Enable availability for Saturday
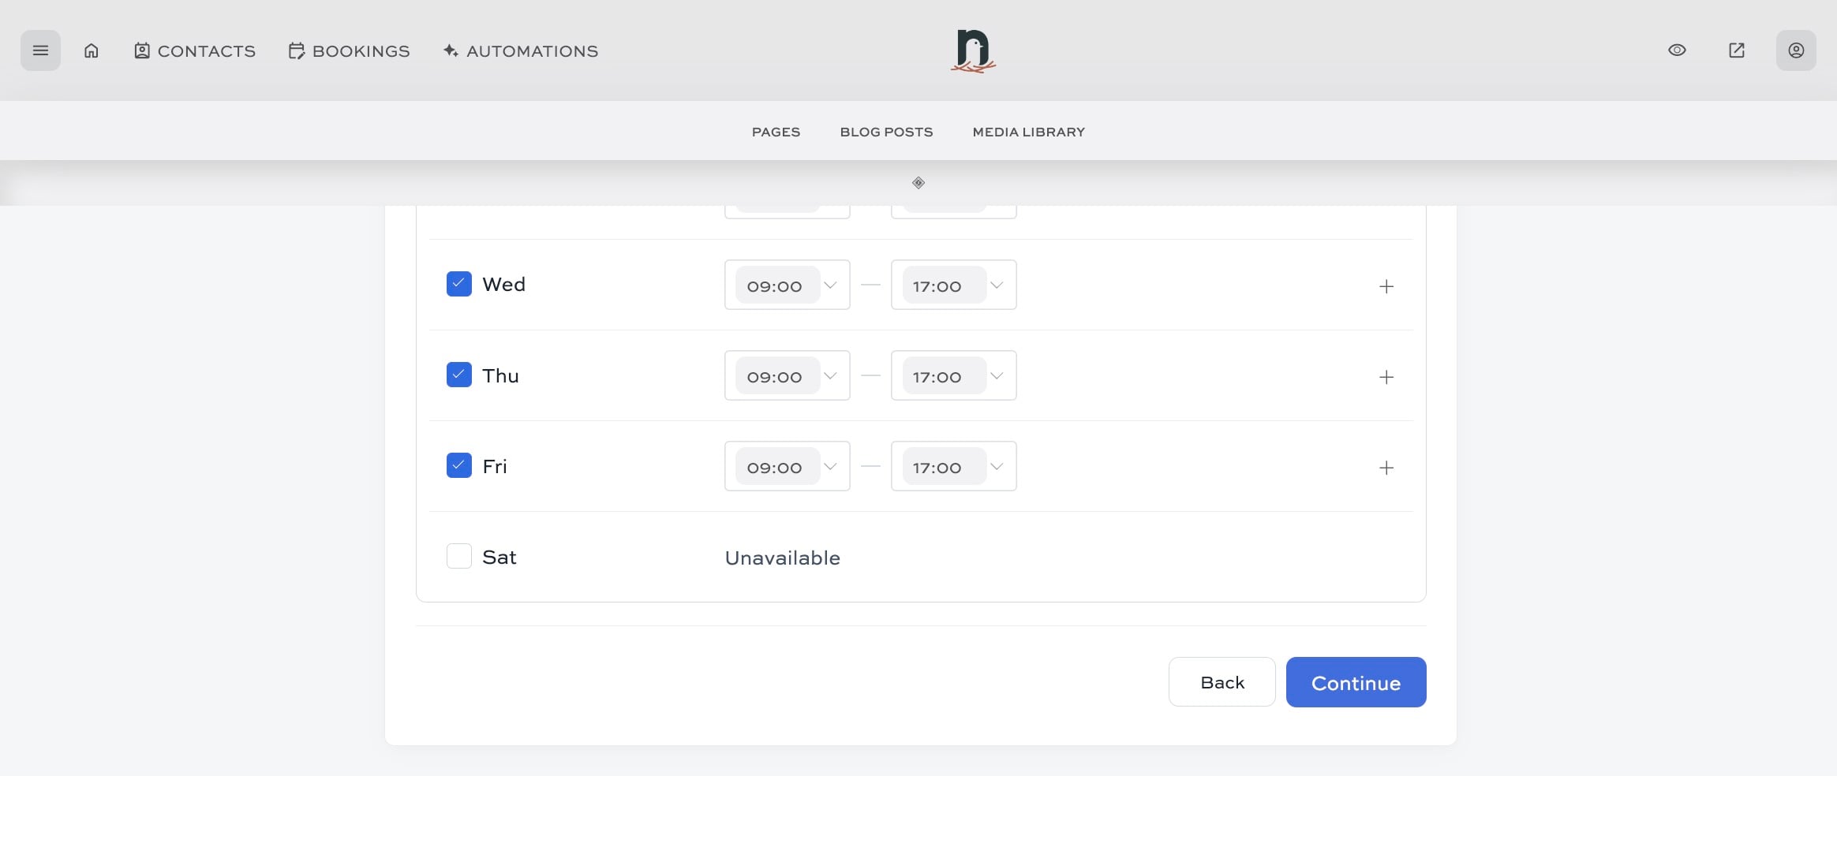The height and width of the screenshot is (858, 1837). click(458, 555)
